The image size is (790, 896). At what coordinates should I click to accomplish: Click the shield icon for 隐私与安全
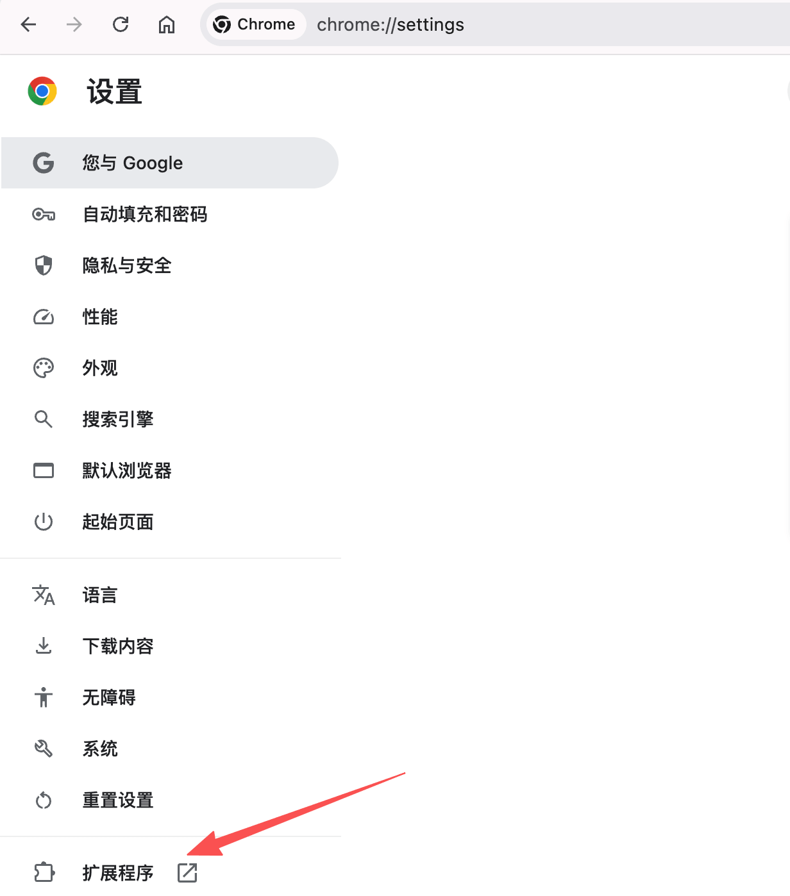click(43, 265)
